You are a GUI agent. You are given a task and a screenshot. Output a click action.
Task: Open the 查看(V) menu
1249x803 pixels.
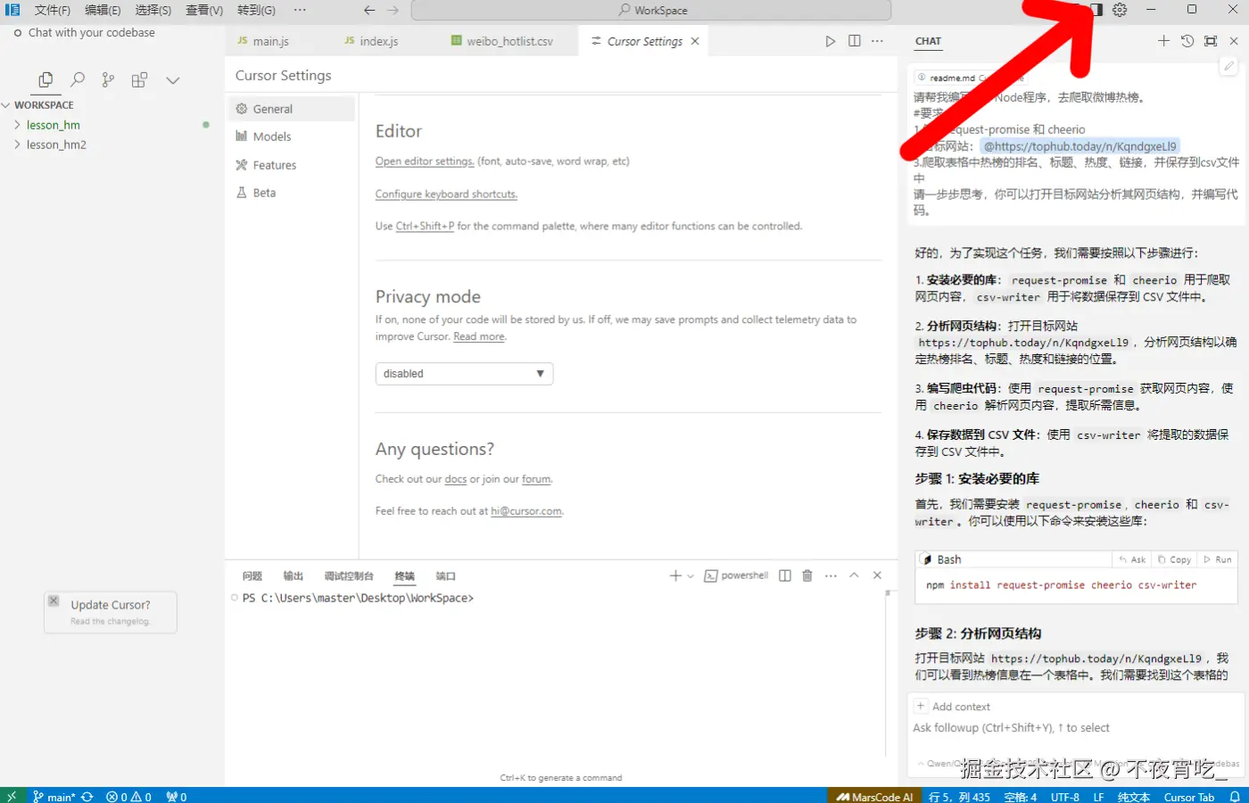click(204, 10)
